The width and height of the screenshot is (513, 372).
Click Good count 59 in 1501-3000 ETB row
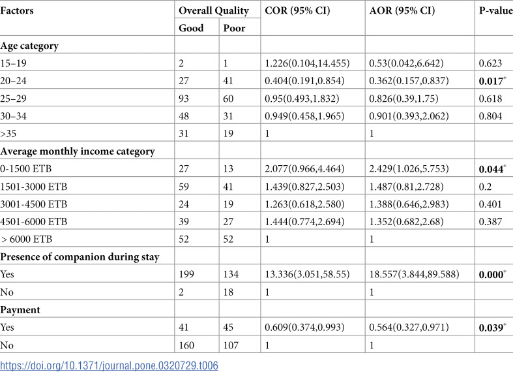(184, 187)
